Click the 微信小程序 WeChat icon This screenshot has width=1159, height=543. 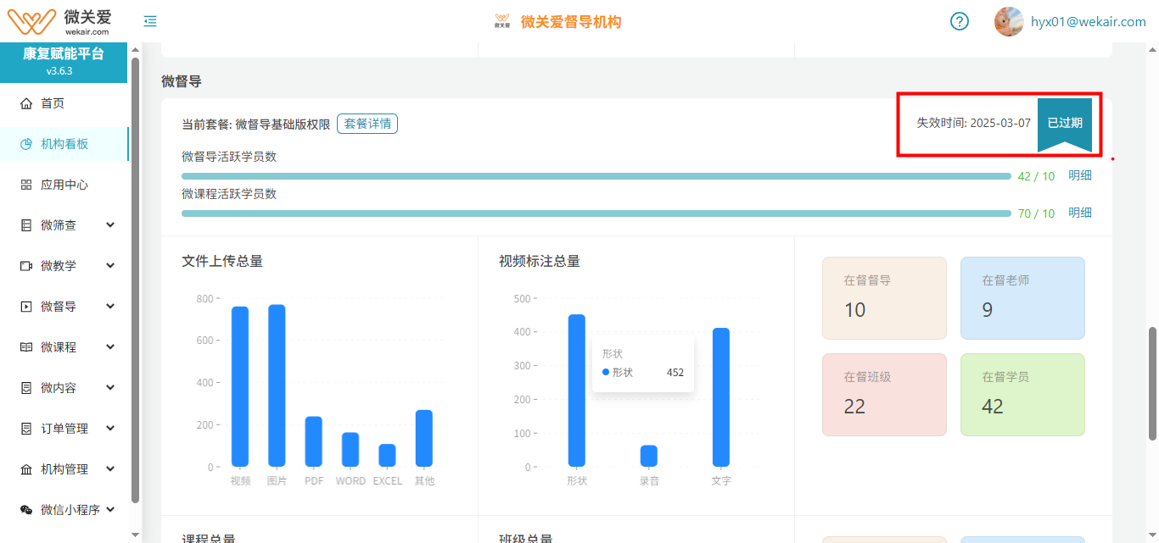coord(26,510)
